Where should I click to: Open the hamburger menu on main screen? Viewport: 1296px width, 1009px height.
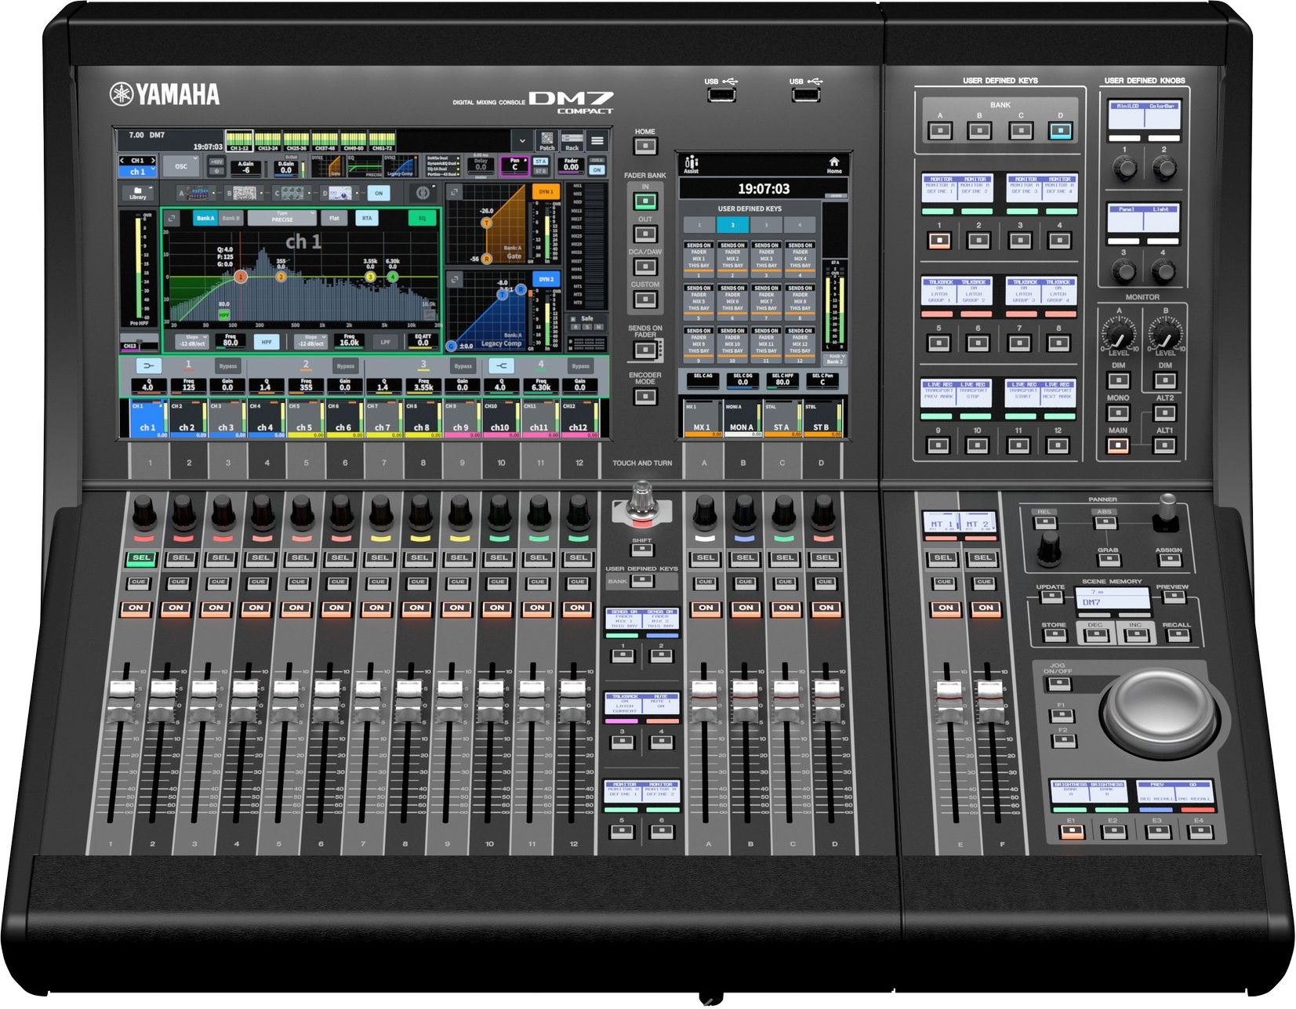tap(597, 141)
